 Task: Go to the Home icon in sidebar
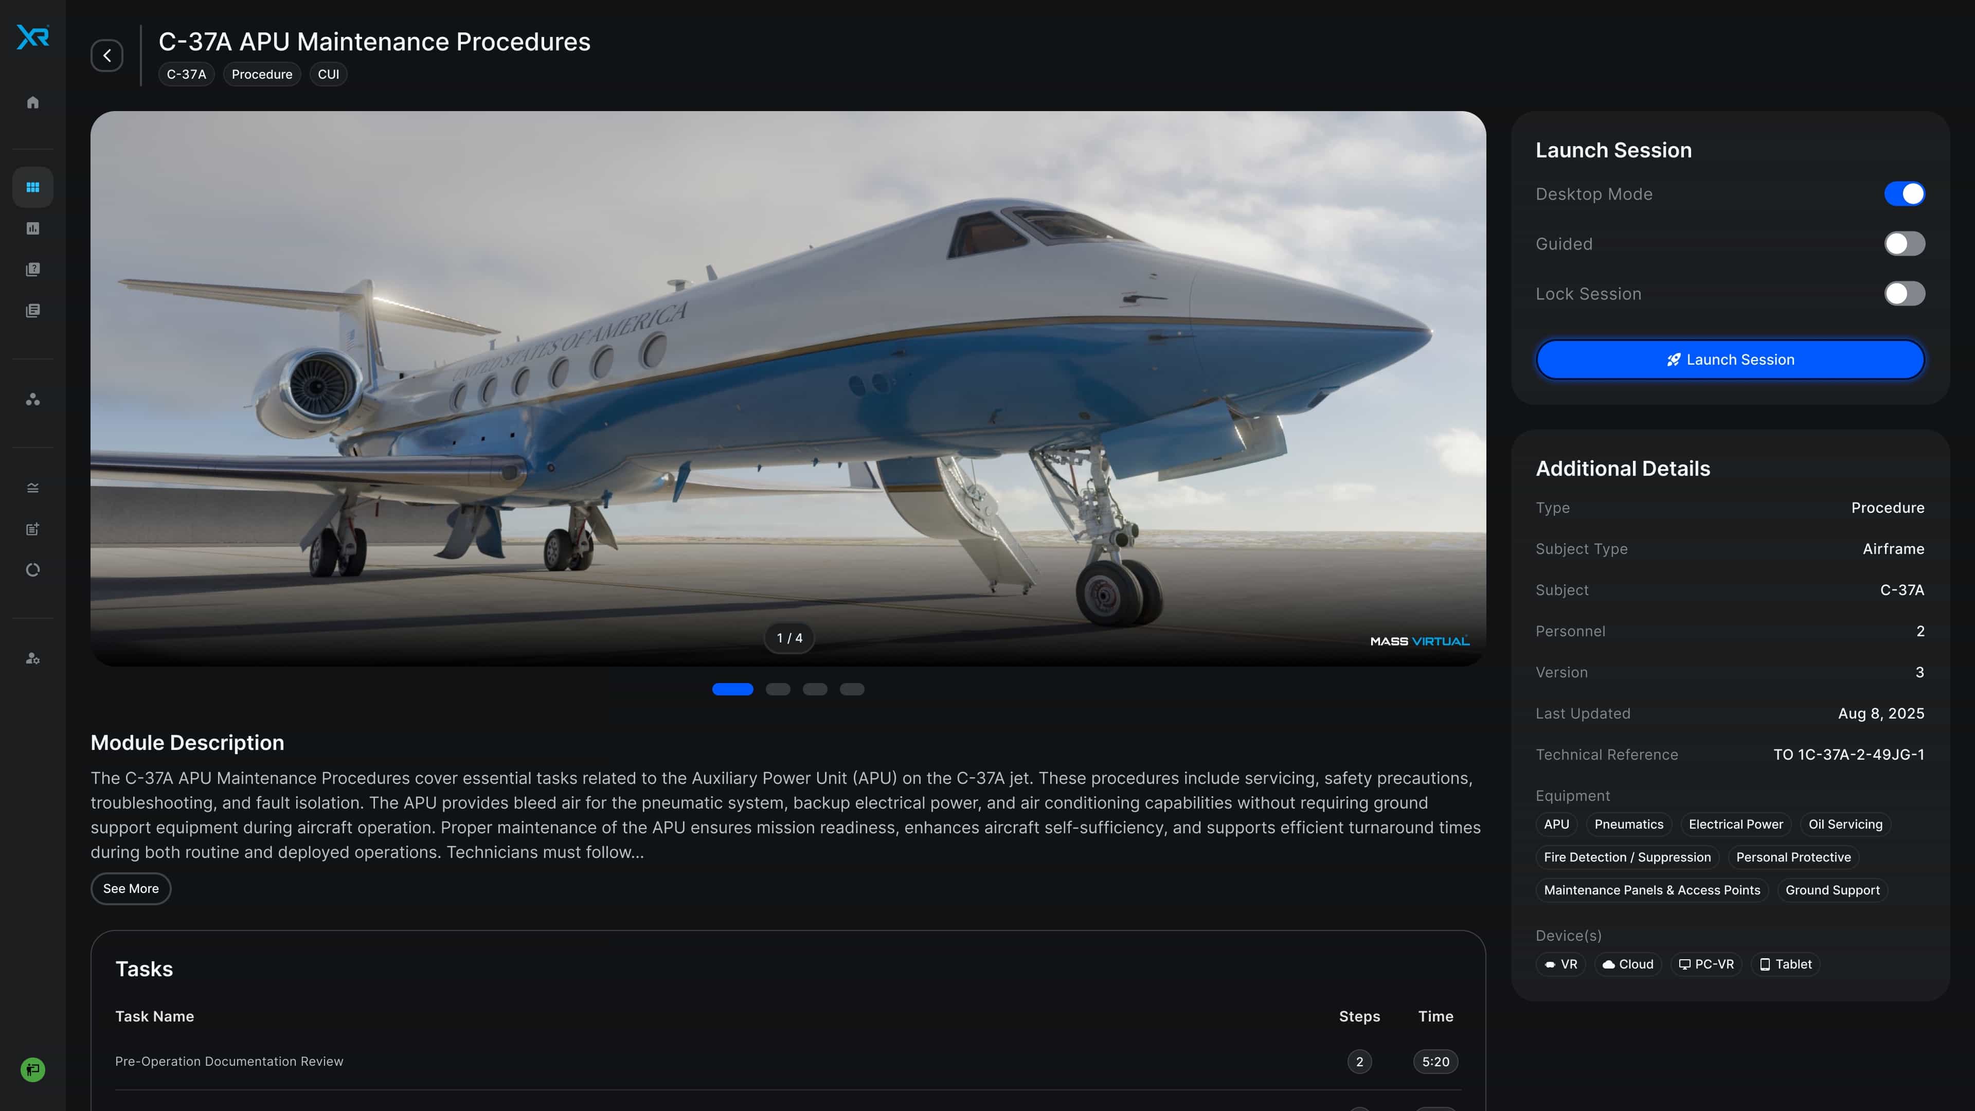(x=33, y=102)
